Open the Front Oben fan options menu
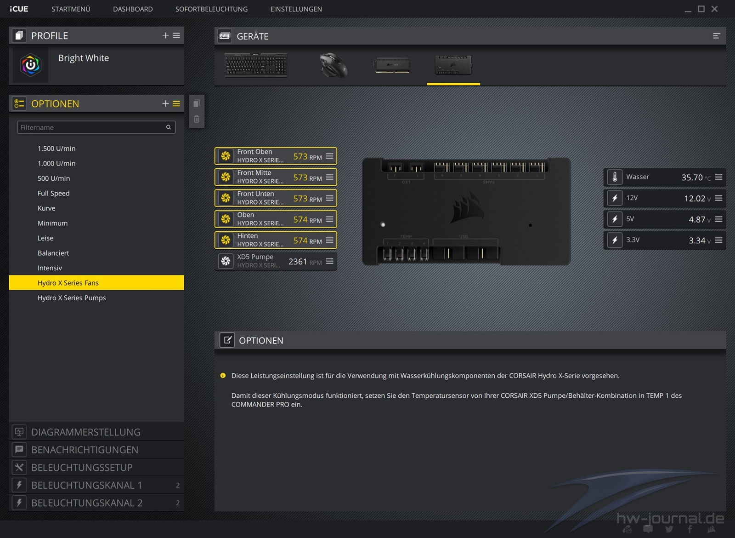Image resolution: width=735 pixels, height=538 pixels. [329, 156]
